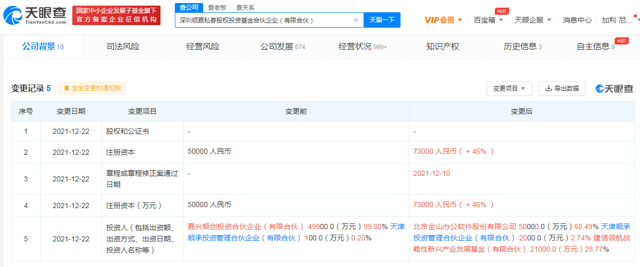
Task: Open the 知识产权 tab
Action: (x=443, y=47)
